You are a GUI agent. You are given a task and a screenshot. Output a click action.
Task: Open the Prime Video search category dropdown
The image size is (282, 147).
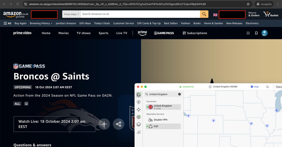point(71,14)
